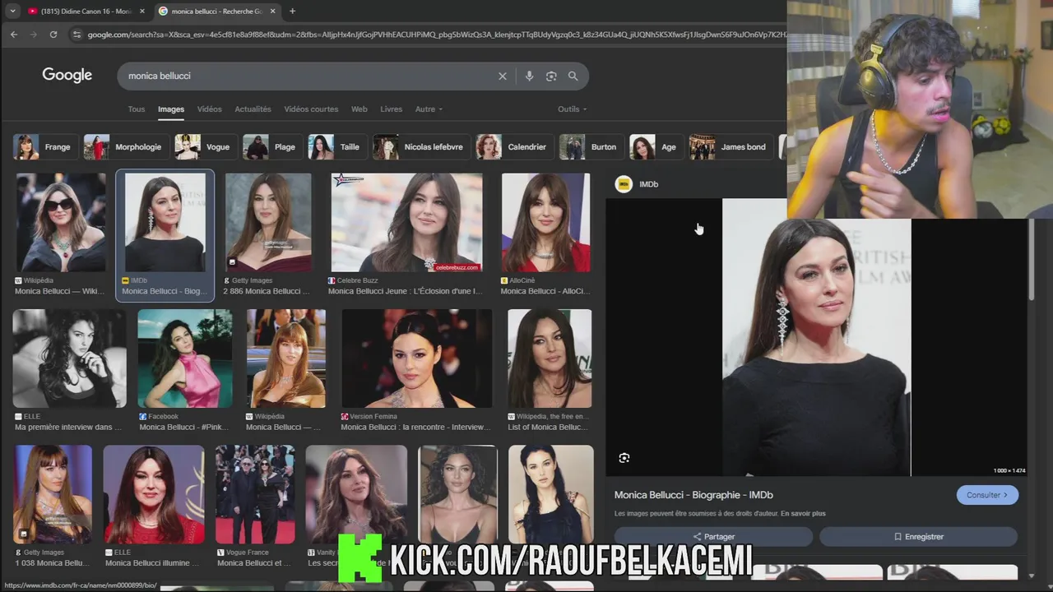Open the Getty Images 2 886 result thumbnail
Screen dimensions: 1053x592
point(268,222)
